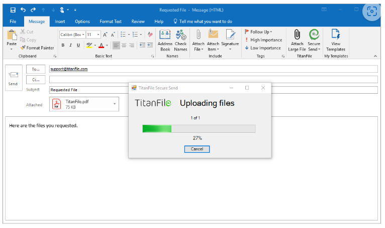Redo the last action
The image size is (385, 228).
pyautogui.click(x=33, y=10)
